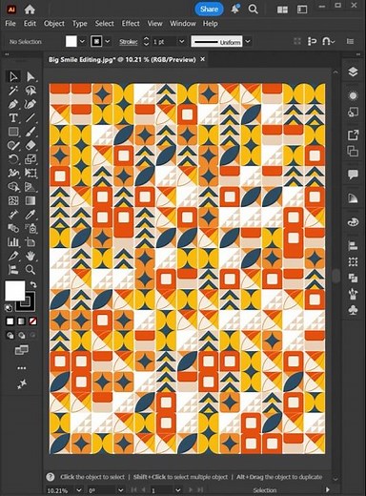Viewport: 366px width, 496px height.
Task: Open the Symbols panel club icon
Action: click(353, 310)
